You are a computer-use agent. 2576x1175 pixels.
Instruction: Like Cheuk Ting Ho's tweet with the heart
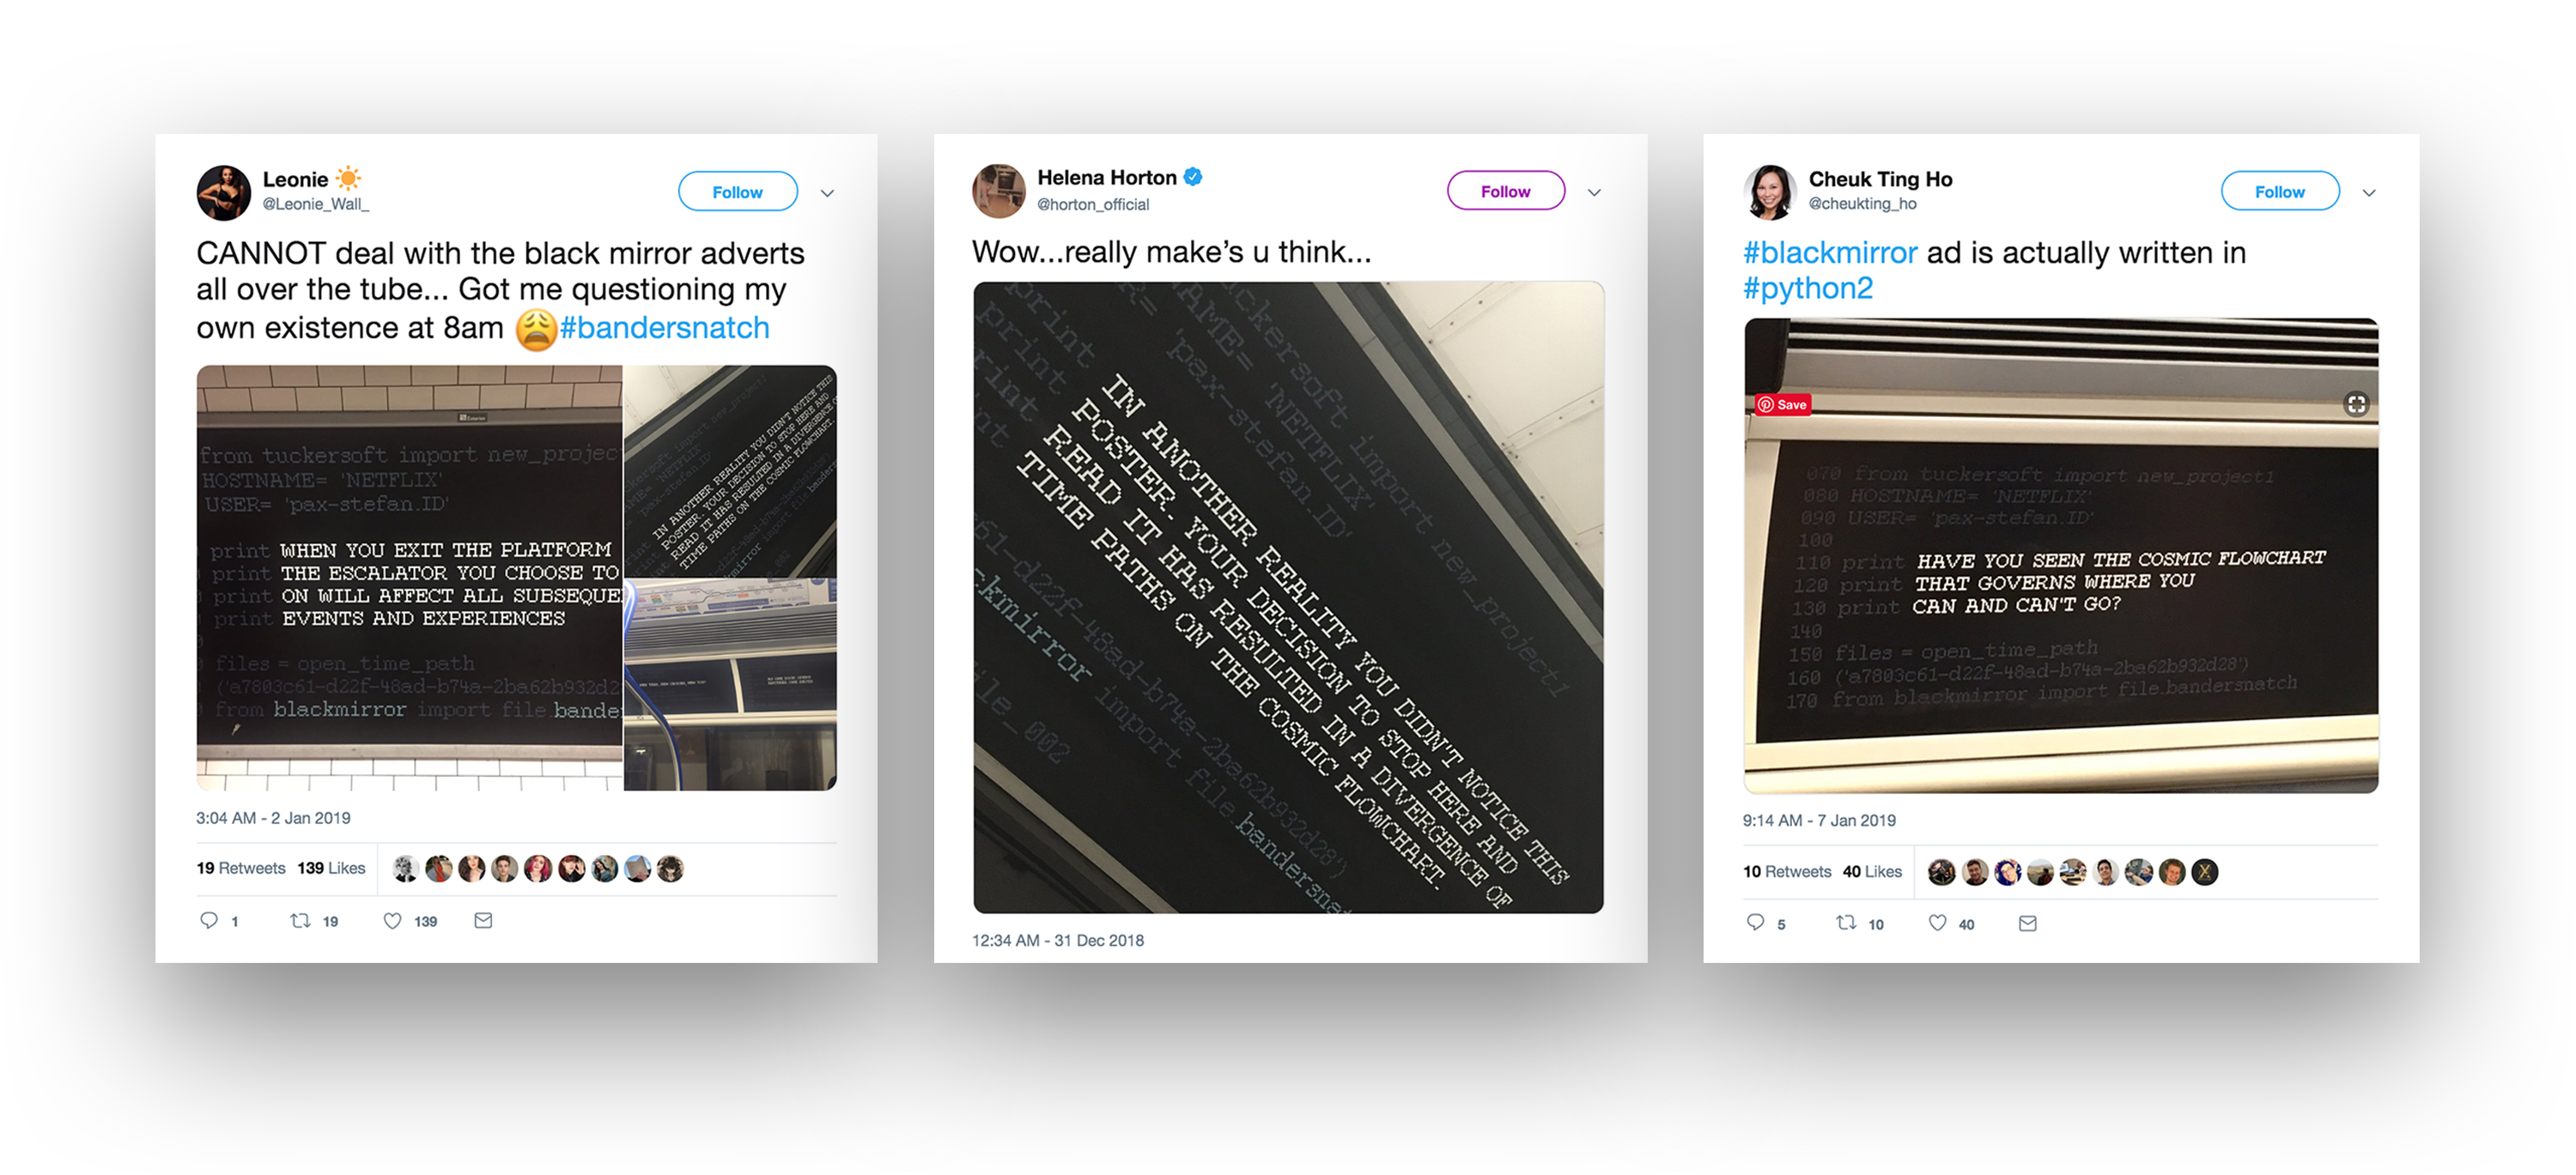[1938, 922]
